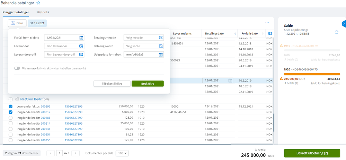Switch to Historikk tab
346x160 pixels.
(43, 12)
